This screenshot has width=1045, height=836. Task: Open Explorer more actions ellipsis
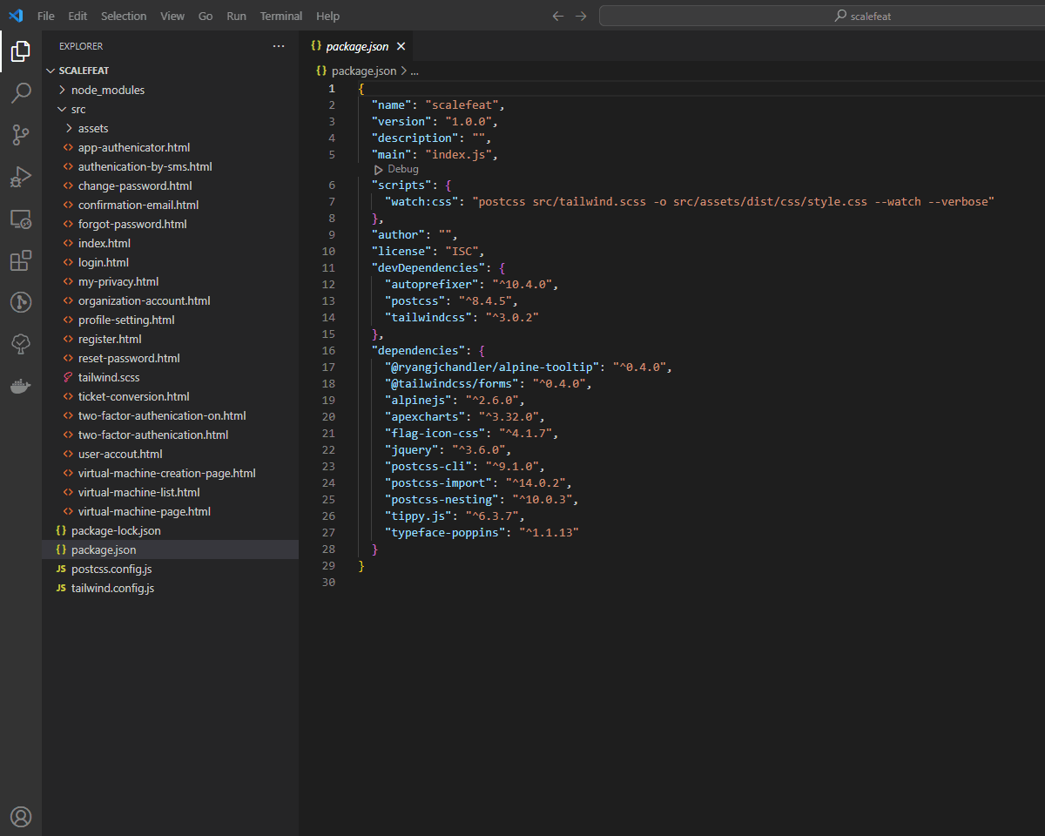coord(279,46)
